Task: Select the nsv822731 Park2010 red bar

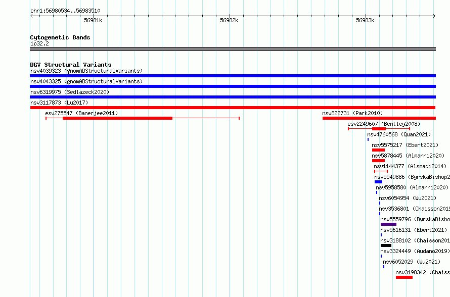Action: (379, 118)
